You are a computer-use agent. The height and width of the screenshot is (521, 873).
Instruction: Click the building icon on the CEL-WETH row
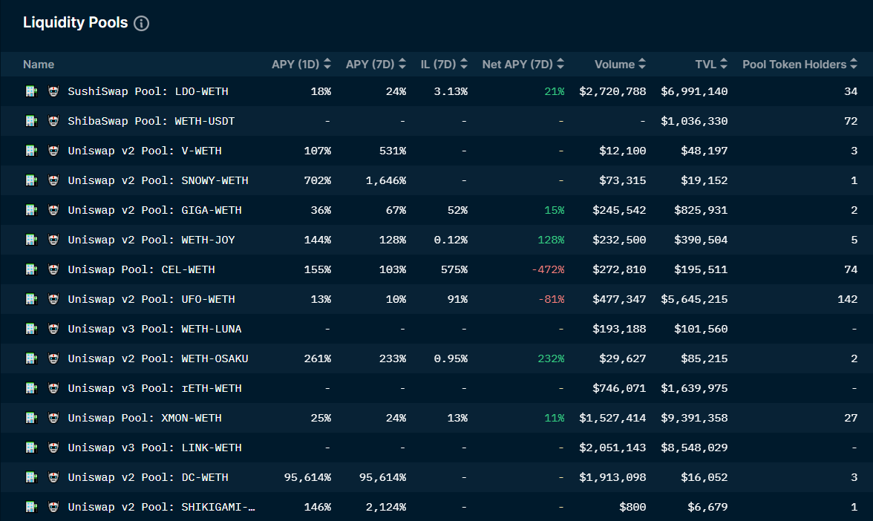coord(31,269)
